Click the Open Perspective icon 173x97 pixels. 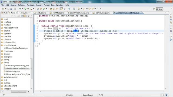pyautogui.click(x=154, y=9)
